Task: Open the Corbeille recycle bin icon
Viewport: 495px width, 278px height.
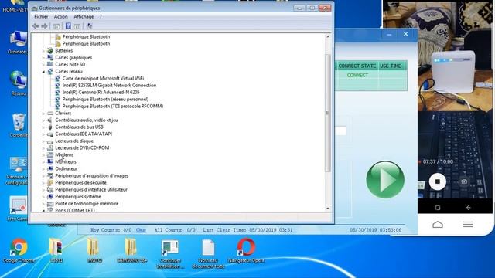Action: pos(19,125)
